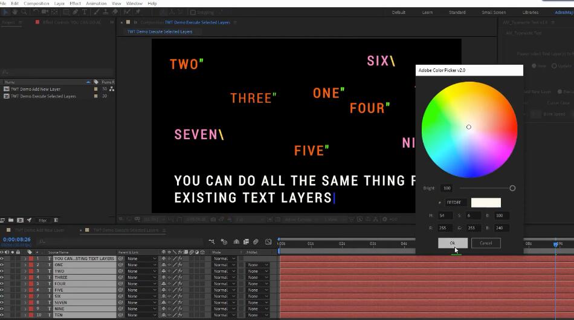Enable the Snapping checkbox in the toolbar

point(193,13)
